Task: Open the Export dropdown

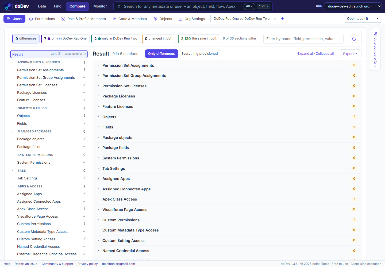Action: (350, 54)
